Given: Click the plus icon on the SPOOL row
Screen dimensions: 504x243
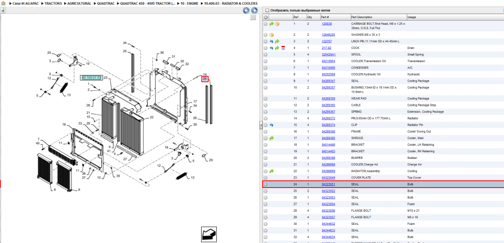Looking at the screenshot, I should pos(266,54).
